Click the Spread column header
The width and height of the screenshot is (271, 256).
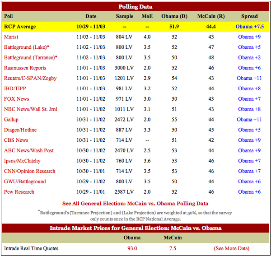tap(249, 16)
